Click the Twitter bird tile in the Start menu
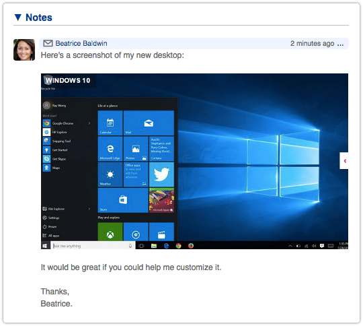The height and width of the screenshot is (326, 363). [x=161, y=174]
